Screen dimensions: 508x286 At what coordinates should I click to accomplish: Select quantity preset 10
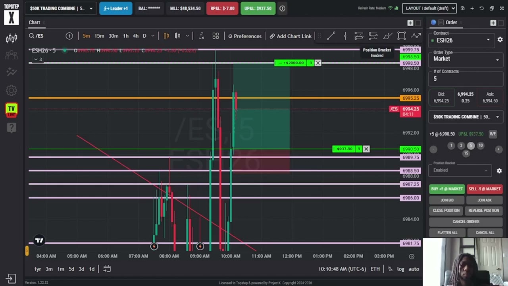pyautogui.click(x=481, y=146)
